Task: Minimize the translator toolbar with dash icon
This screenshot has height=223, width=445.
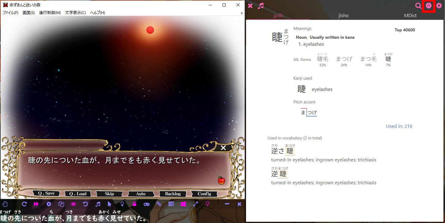Action: [x=227, y=204]
